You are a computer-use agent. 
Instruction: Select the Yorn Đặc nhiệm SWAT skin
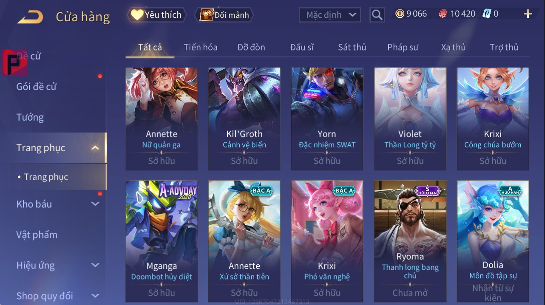click(327, 119)
